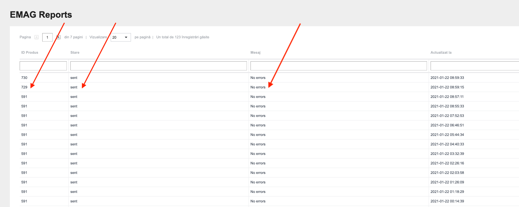Image resolution: width=519 pixels, height=207 pixels.
Task: Select timestamp 2021-01-22 08:59:33
Action: 447,78
